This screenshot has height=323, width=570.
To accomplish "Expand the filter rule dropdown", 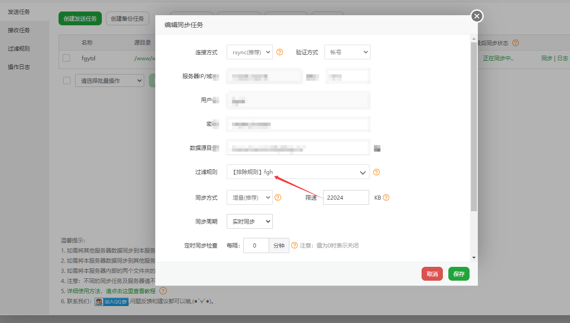I will point(298,172).
